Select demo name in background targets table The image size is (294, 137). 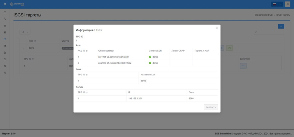[31, 48]
